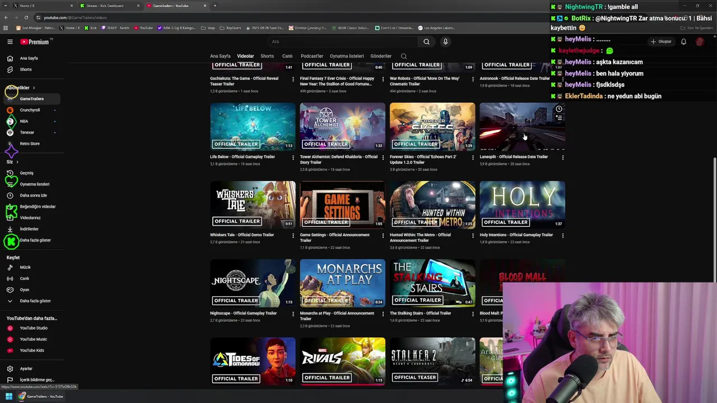The width and height of the screenshot is (717, 403).
Task: Open options menu for Gachiakuta trailer
Action: pyautogui.click(x=293, y=79)
